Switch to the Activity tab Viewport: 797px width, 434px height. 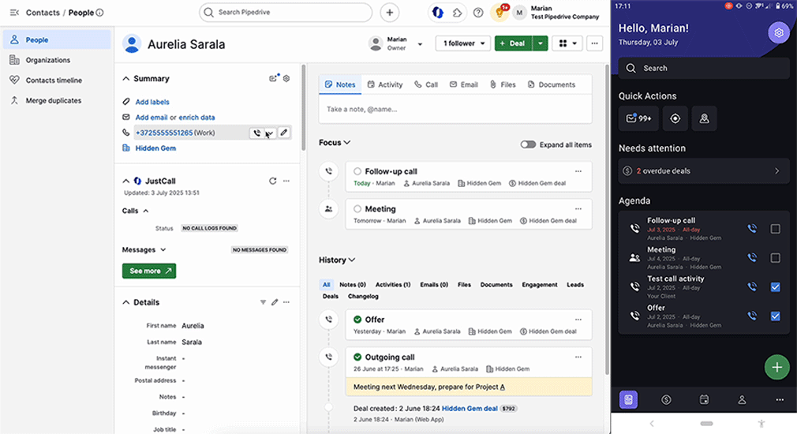(x=385, y=85)
